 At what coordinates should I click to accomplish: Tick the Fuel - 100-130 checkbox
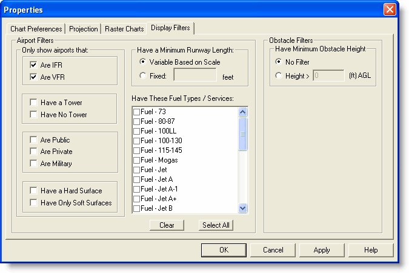tap(137, 141)
